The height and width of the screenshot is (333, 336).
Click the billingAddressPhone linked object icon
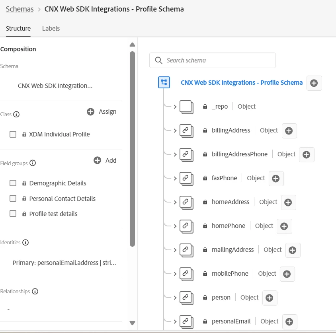click(186, 155)
